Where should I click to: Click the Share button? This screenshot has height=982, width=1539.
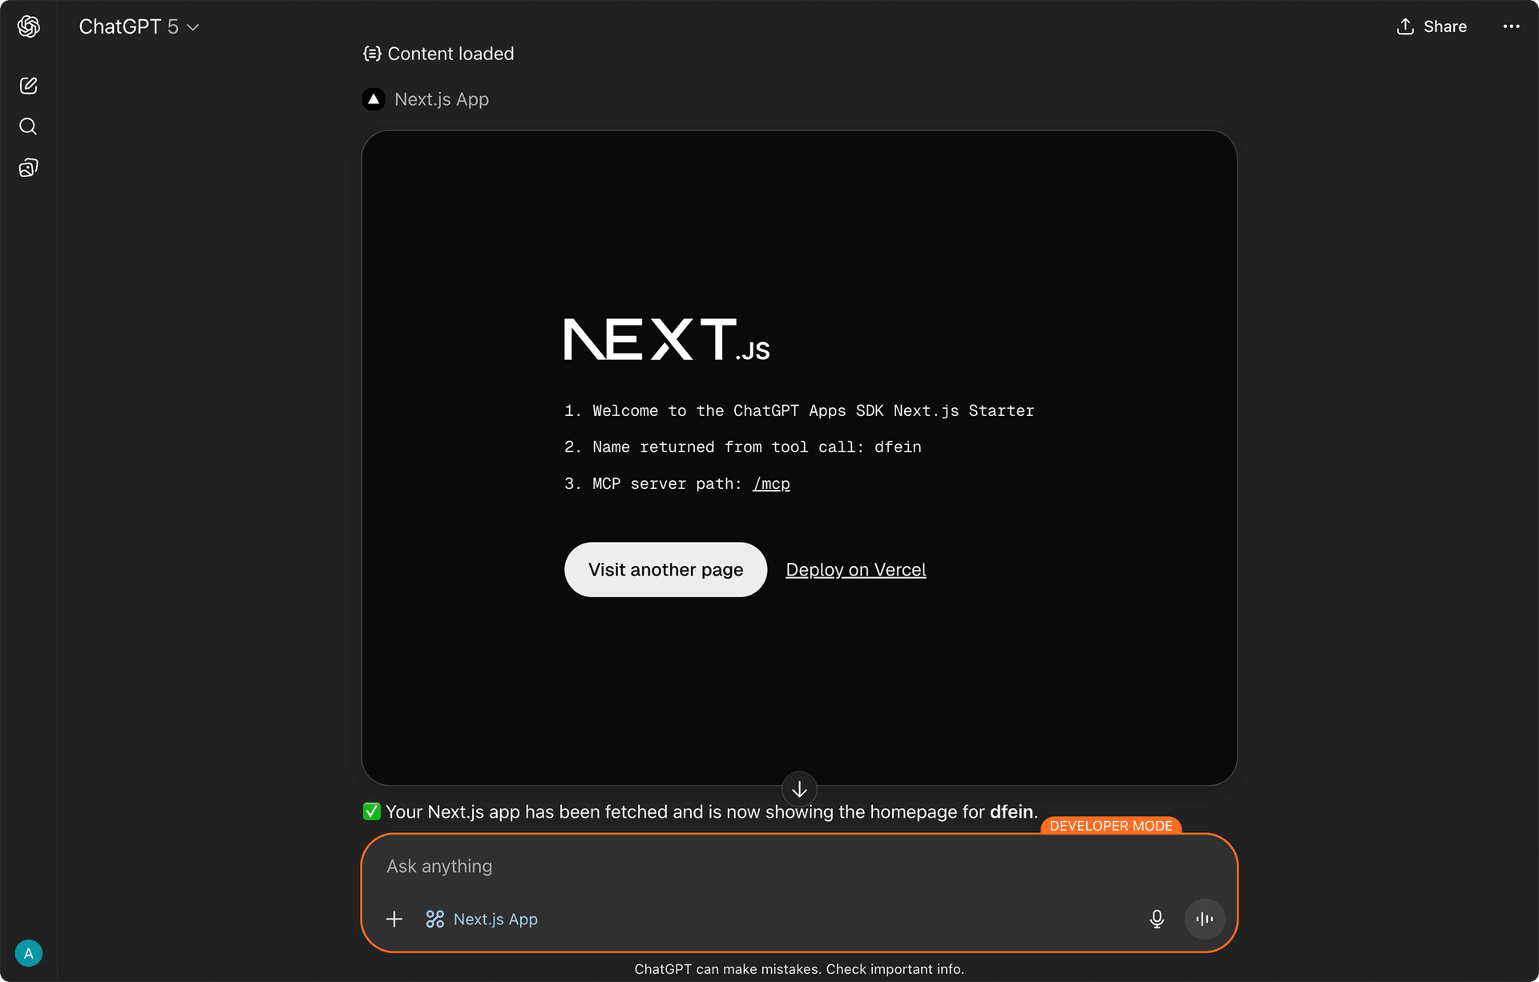tap(1432, 26)
